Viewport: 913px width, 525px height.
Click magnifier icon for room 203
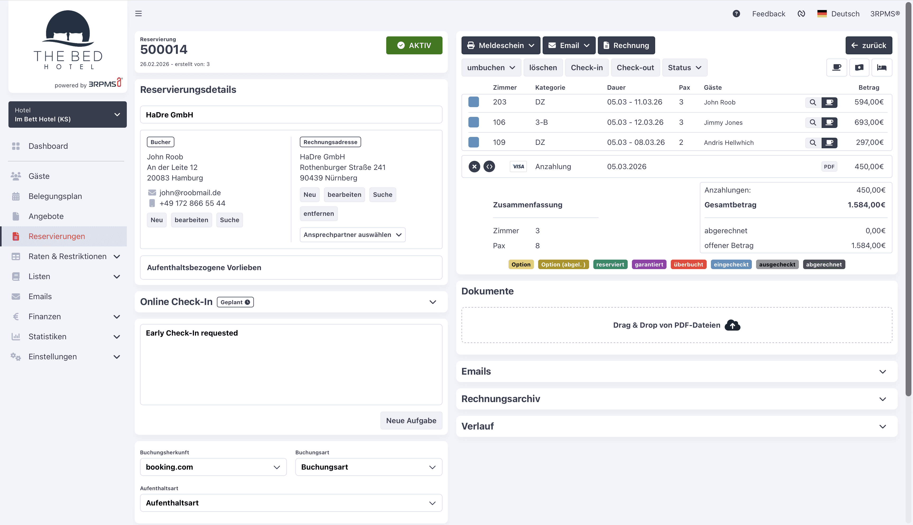pos(812,102)
